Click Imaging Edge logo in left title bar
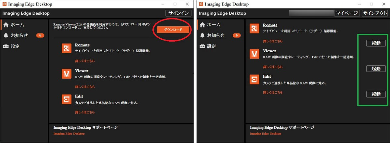Screen dimensions: 390x143 pyautogui.click(x=4, y=4)
